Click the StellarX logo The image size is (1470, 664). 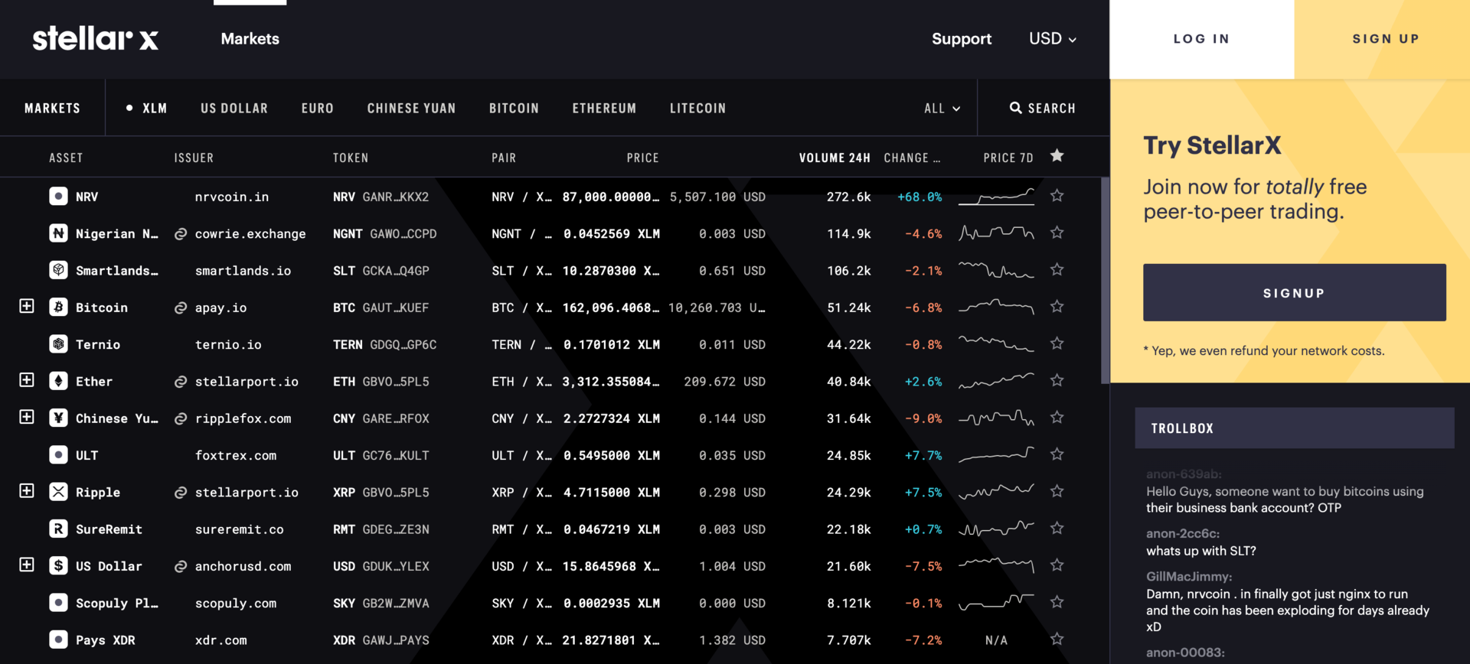click(x=95, y=39)
